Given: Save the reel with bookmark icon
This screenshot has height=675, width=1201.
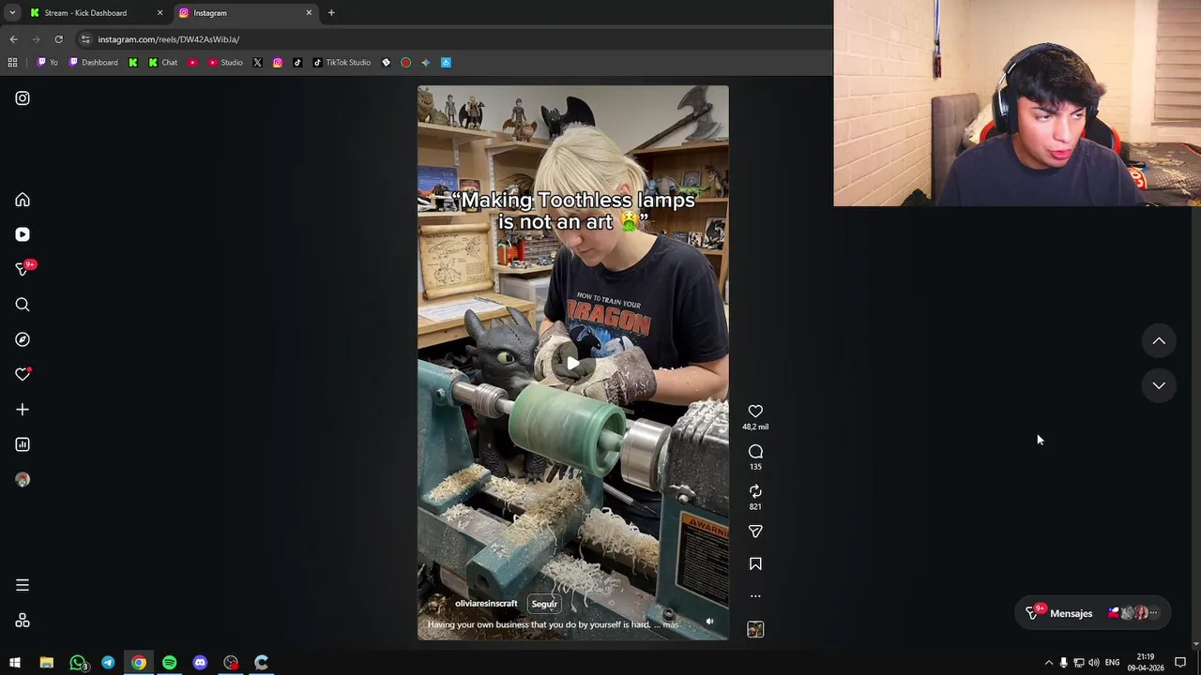Looking at the screenshot, I should point(755,564).
